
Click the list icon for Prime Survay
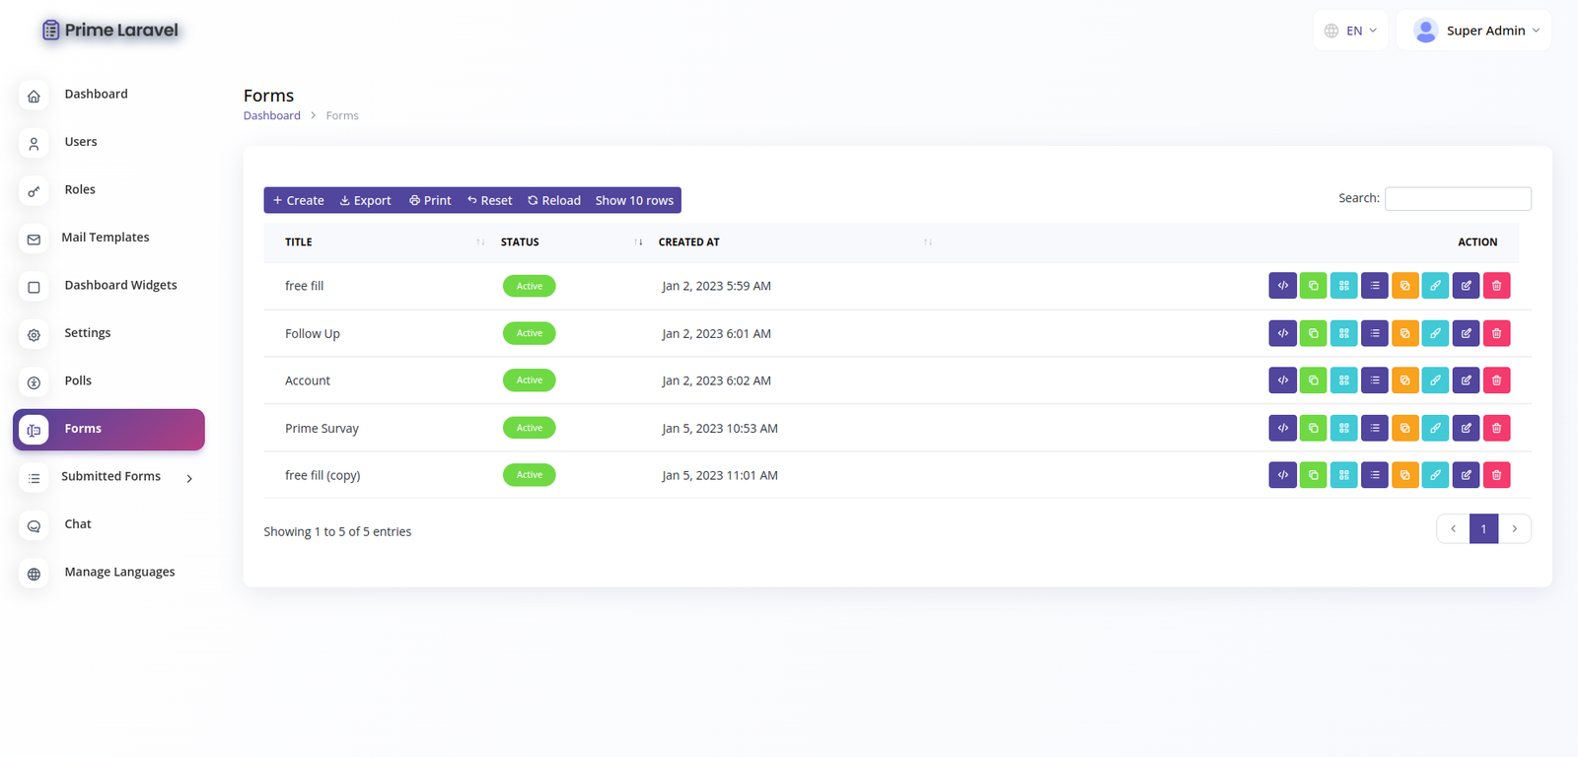pyautogui.click(x=1374, y=428)
